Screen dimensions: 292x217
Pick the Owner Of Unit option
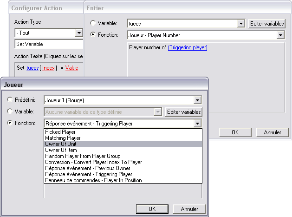61,144
